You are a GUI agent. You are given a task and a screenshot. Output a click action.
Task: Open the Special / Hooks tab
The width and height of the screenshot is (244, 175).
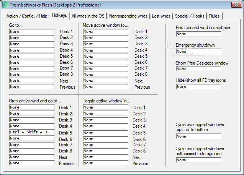(190, 16)
